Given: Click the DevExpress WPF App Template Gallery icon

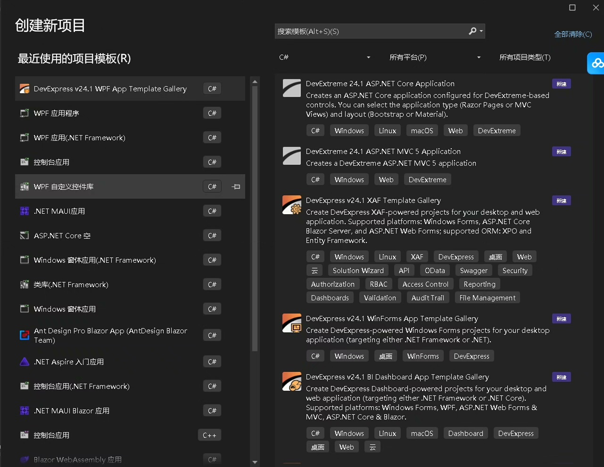Looking at the screenshot, I should pyautogui.click(x=25, y=89).
